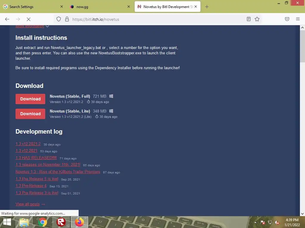Open File Explorer from taskbar

(24, 222)
